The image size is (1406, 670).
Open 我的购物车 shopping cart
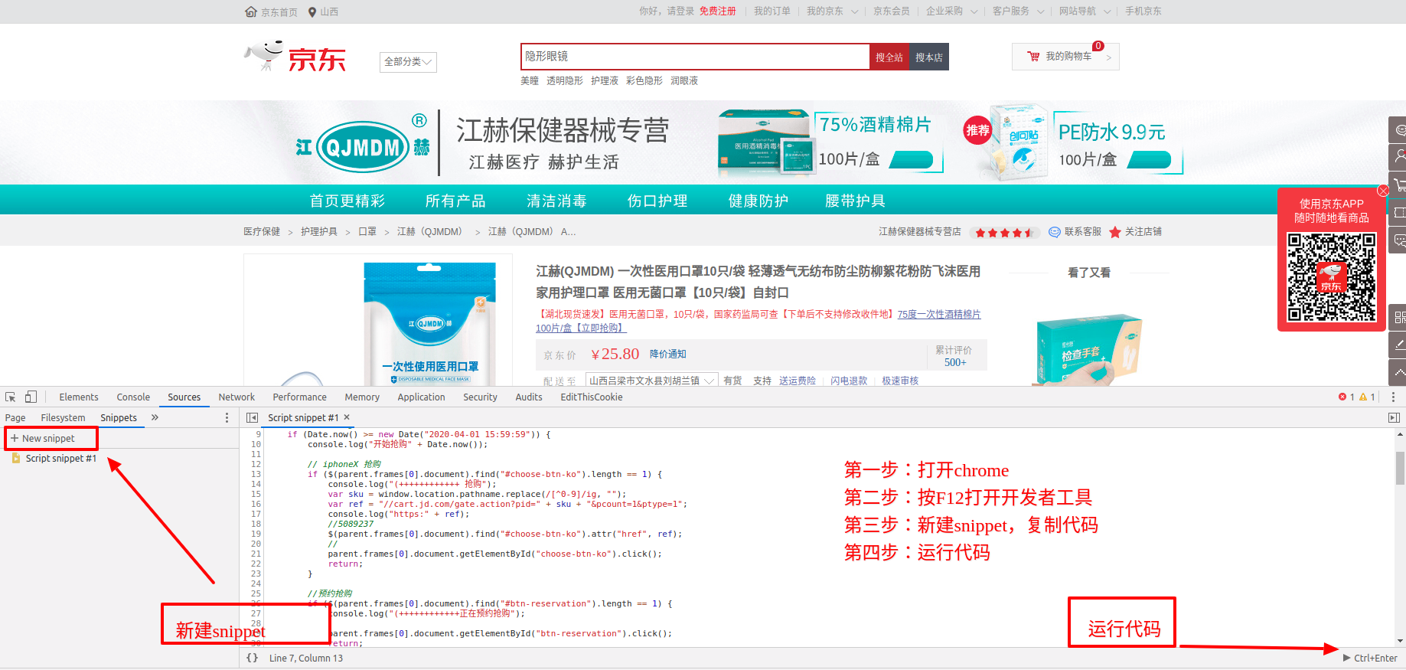click(1065, 57)
